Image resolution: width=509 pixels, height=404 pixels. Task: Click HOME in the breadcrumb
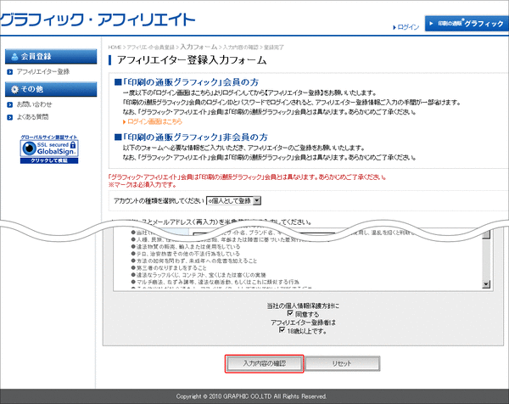[x=115, y=48]
